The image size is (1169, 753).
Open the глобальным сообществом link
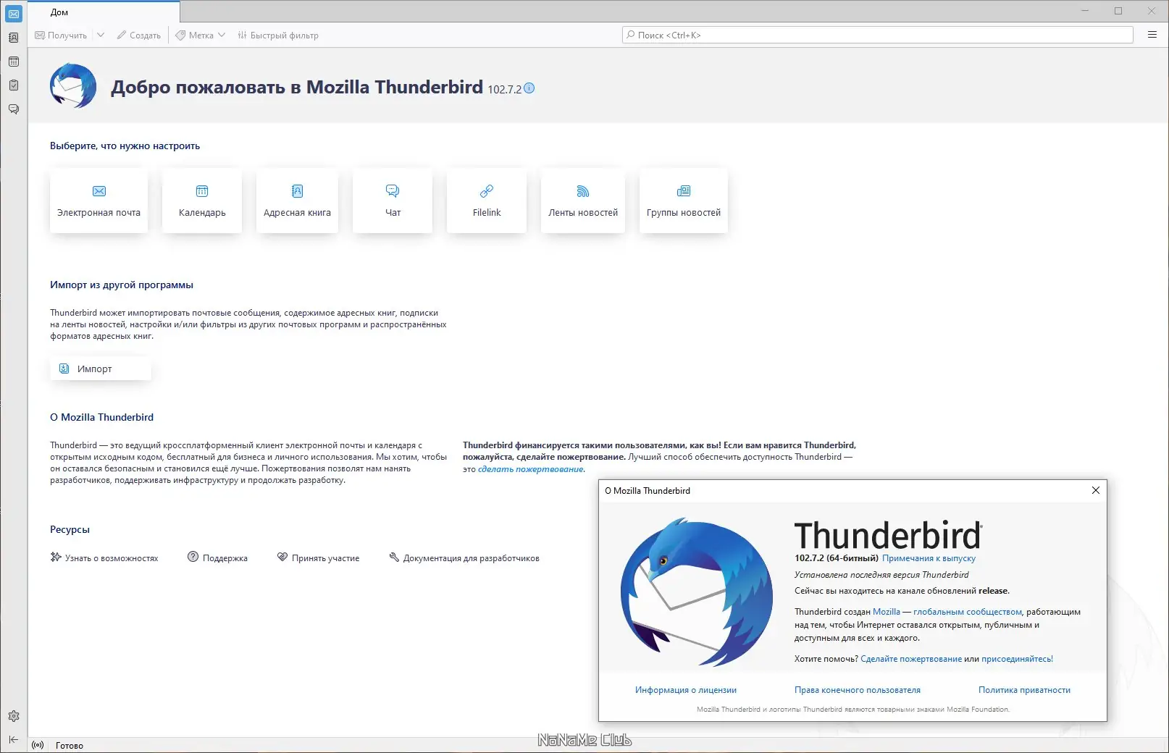click(968, 612)
